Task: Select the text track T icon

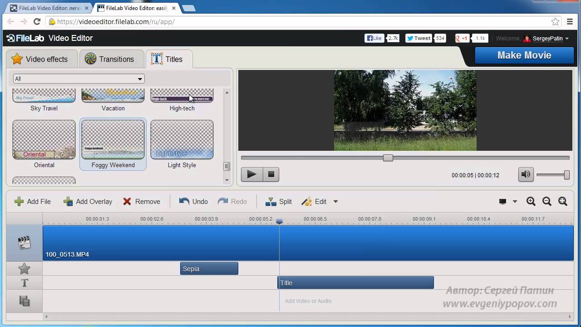Action: [25, 283]
